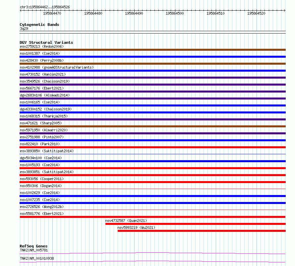Click ruler position 195864490
The width and height of the screenshot is (295, 266).
[x=134, y=13]
